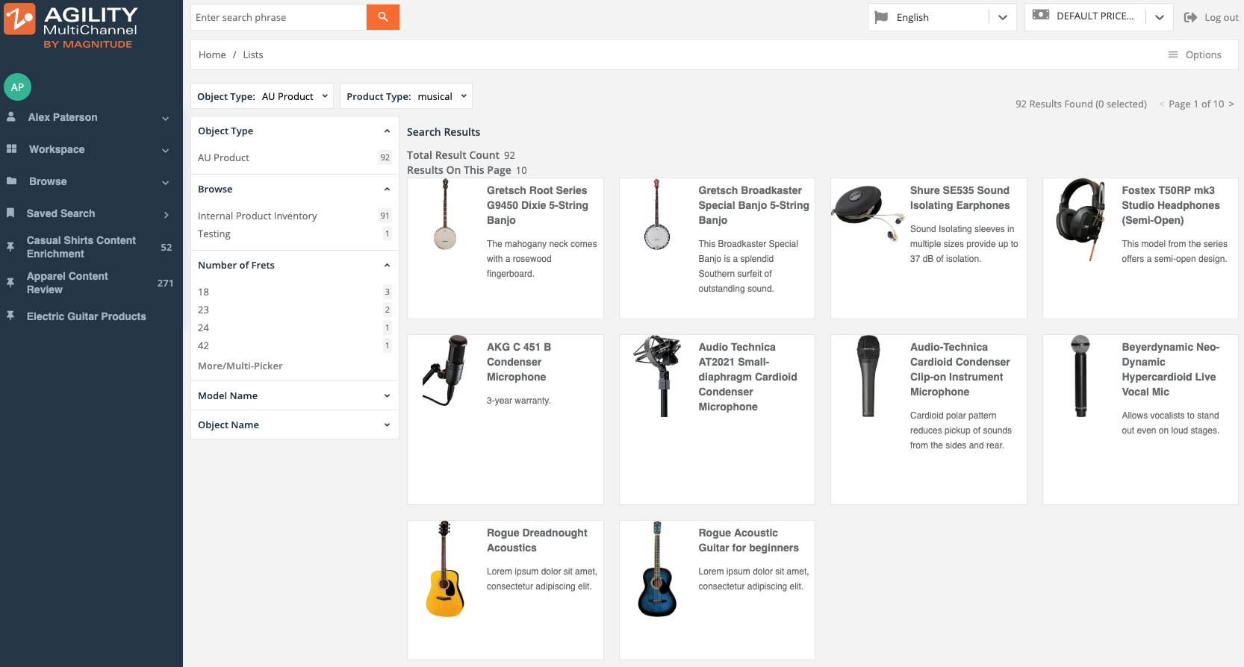Open the Apparel Content Review list
The image size is (1244, 667).
67,283
